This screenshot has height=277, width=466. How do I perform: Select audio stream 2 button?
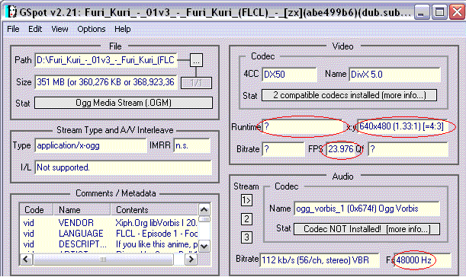point(246,219)
